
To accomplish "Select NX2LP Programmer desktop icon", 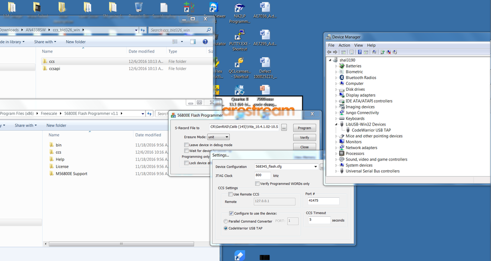I will click(239, 13).
